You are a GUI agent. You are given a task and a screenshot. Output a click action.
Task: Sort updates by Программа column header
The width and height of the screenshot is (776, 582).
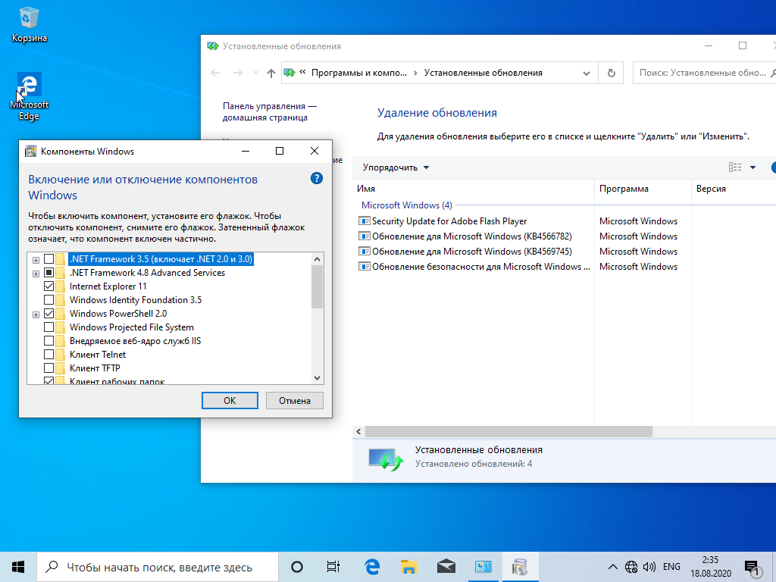point(643,189)
